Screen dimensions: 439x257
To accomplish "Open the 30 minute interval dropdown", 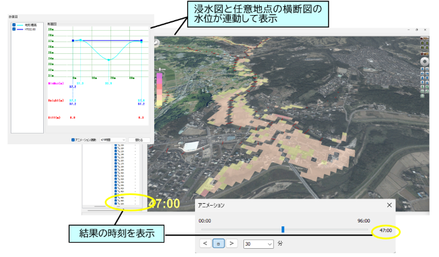I will point(258,244).
